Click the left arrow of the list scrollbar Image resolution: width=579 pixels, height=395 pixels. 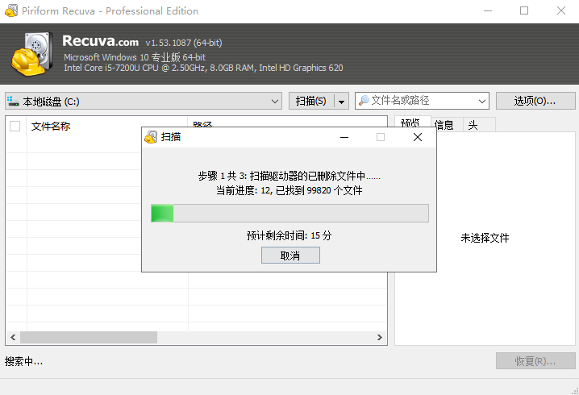pos(13,338)
